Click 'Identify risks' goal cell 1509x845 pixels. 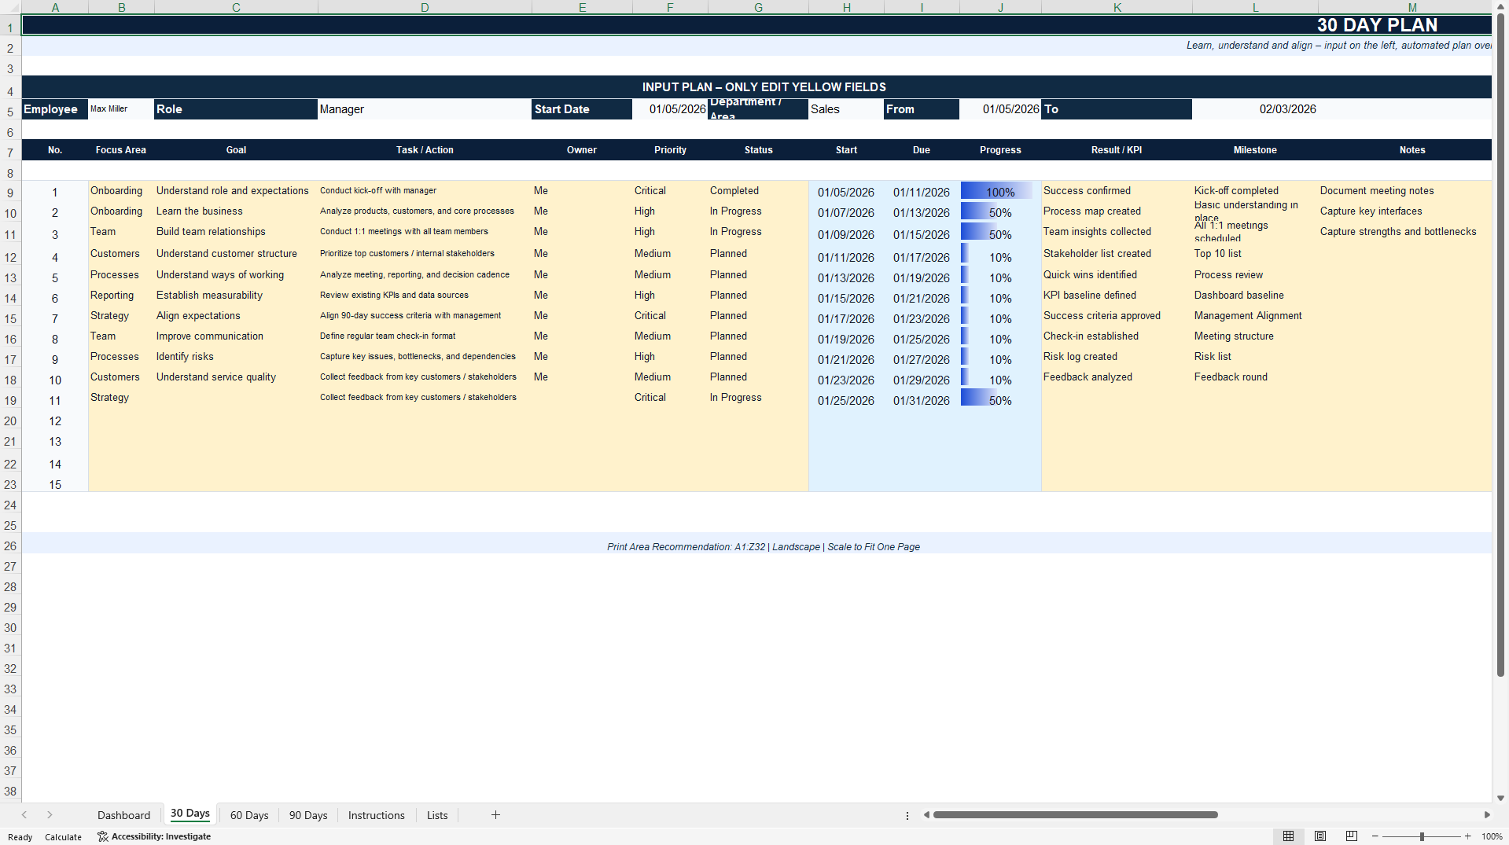[236, 357]
